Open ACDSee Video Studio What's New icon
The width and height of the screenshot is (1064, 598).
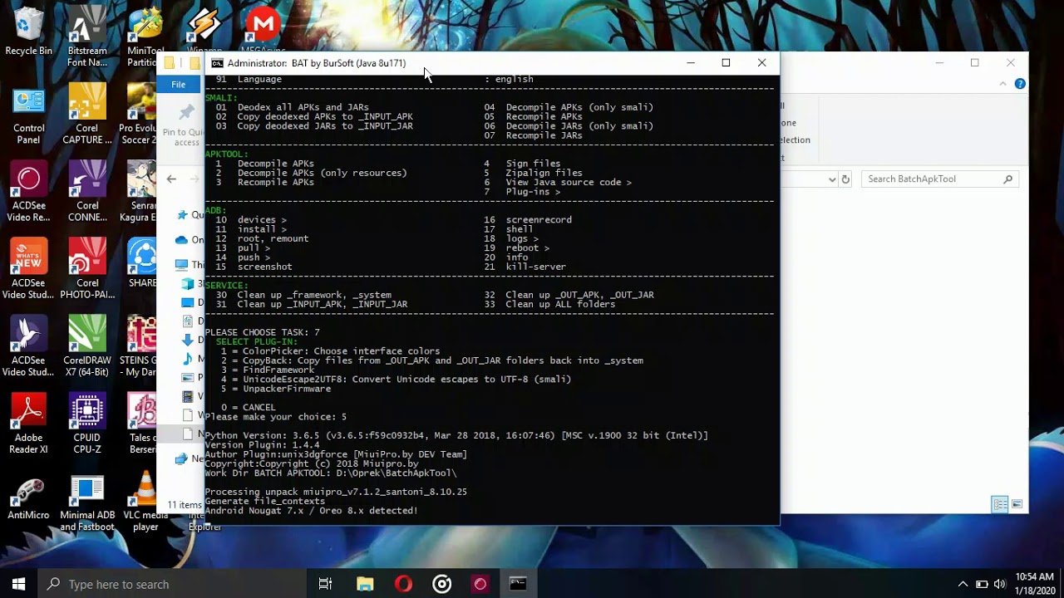[x=28, y=269]
